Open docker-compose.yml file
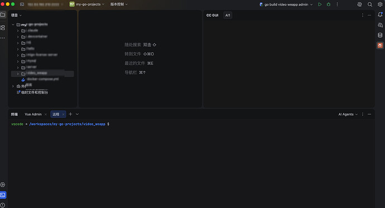The height and width of the screenshot is (208, 385). click(43, 79)
